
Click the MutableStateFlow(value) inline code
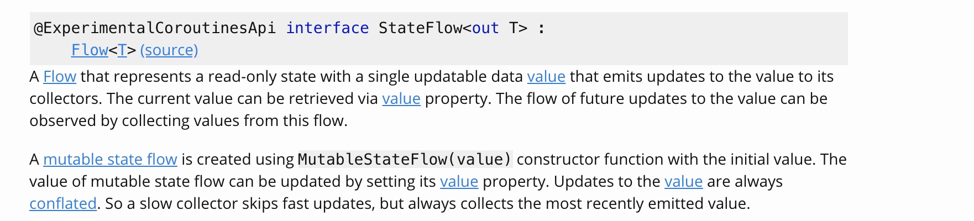click(x=405, y=159)
